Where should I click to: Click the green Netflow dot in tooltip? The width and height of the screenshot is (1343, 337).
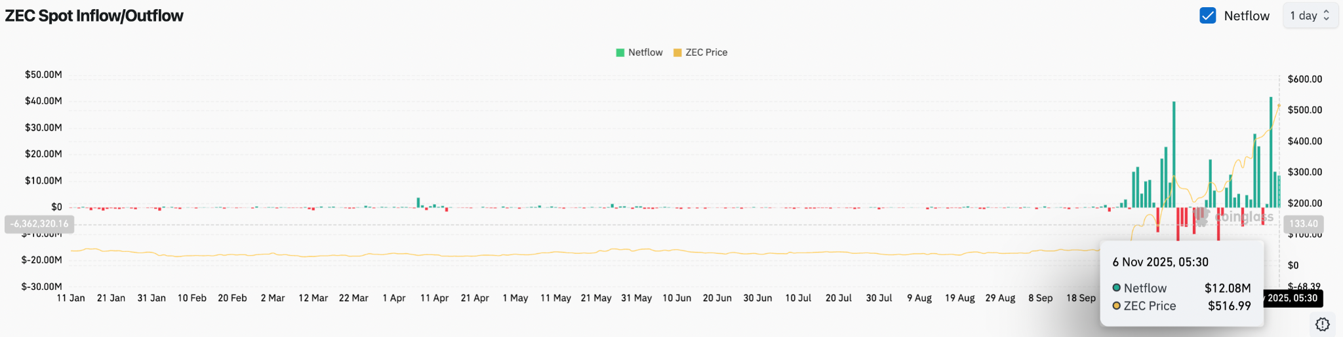(x=1116, y=288)
